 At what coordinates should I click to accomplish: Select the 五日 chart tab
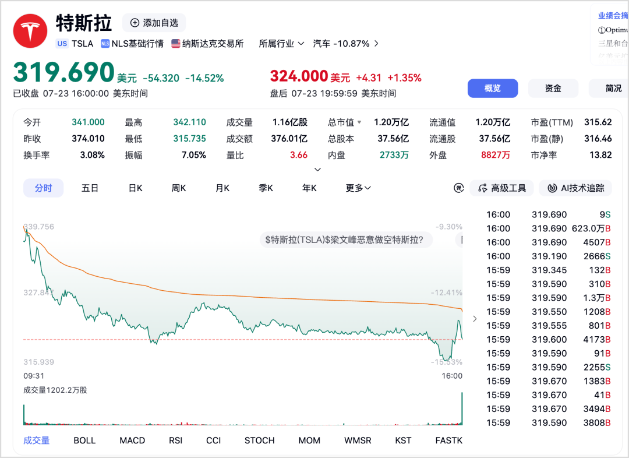tap(90, 188)
